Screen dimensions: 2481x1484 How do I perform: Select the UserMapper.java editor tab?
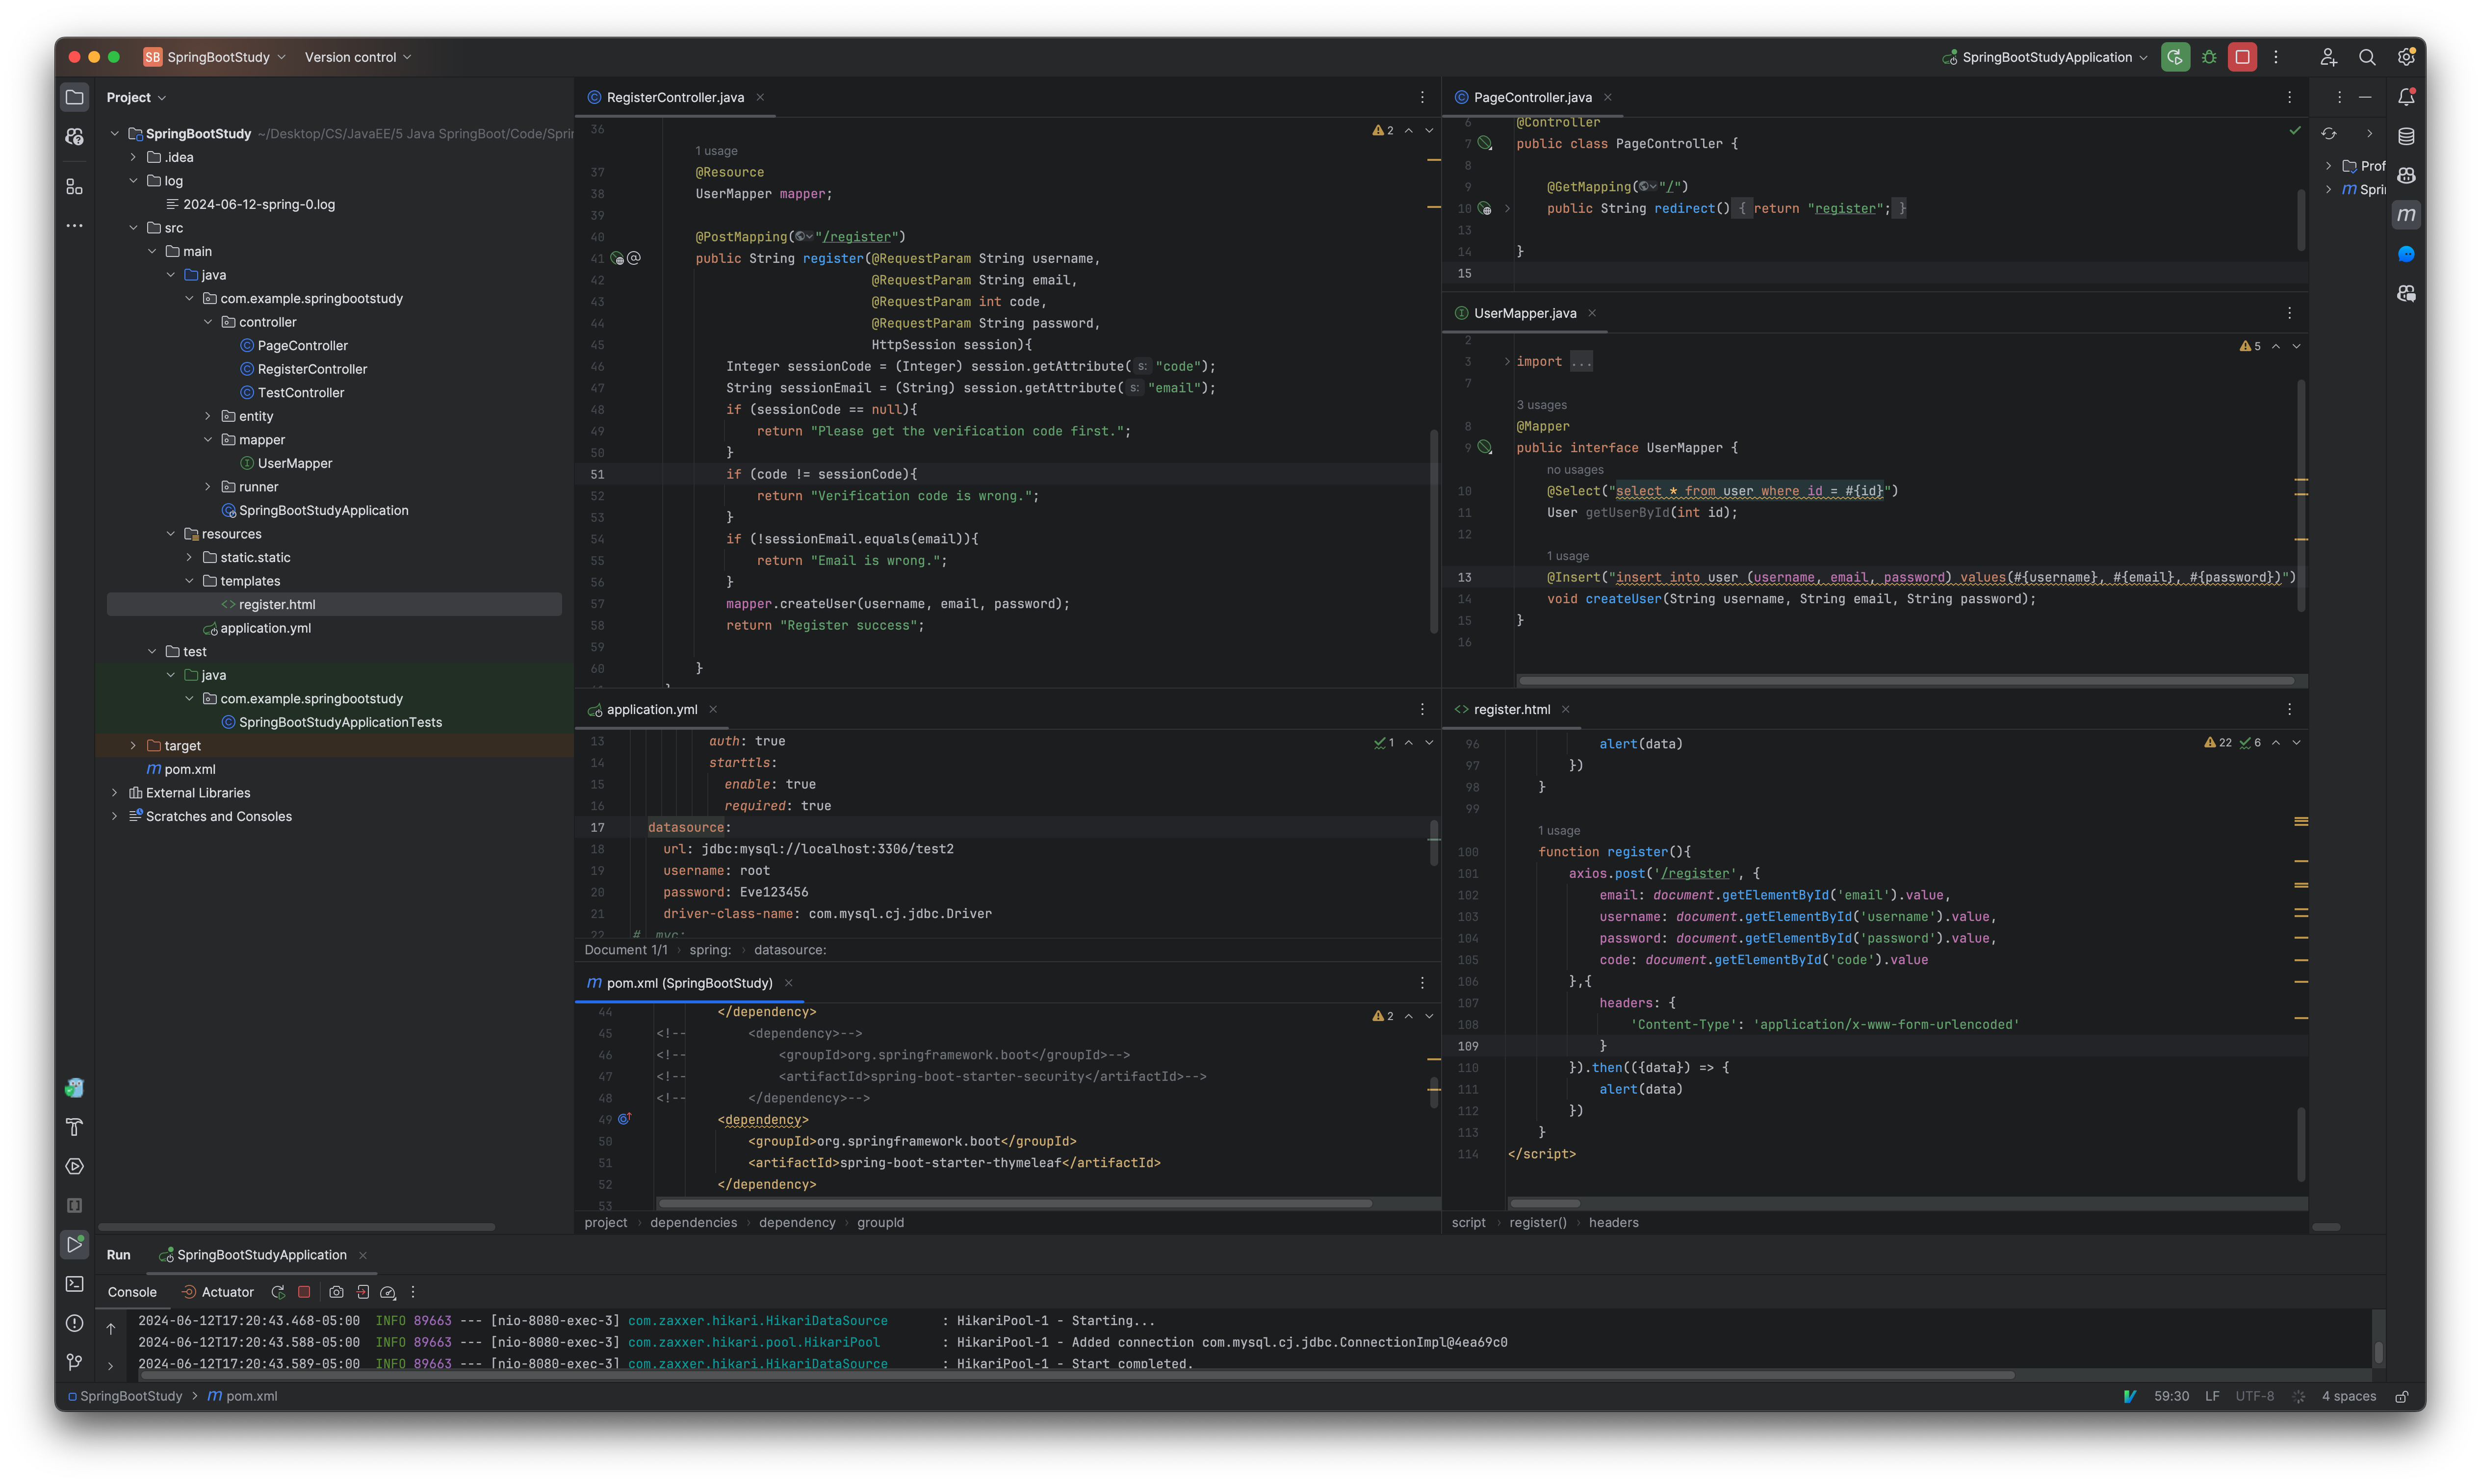click(1524, 313)
